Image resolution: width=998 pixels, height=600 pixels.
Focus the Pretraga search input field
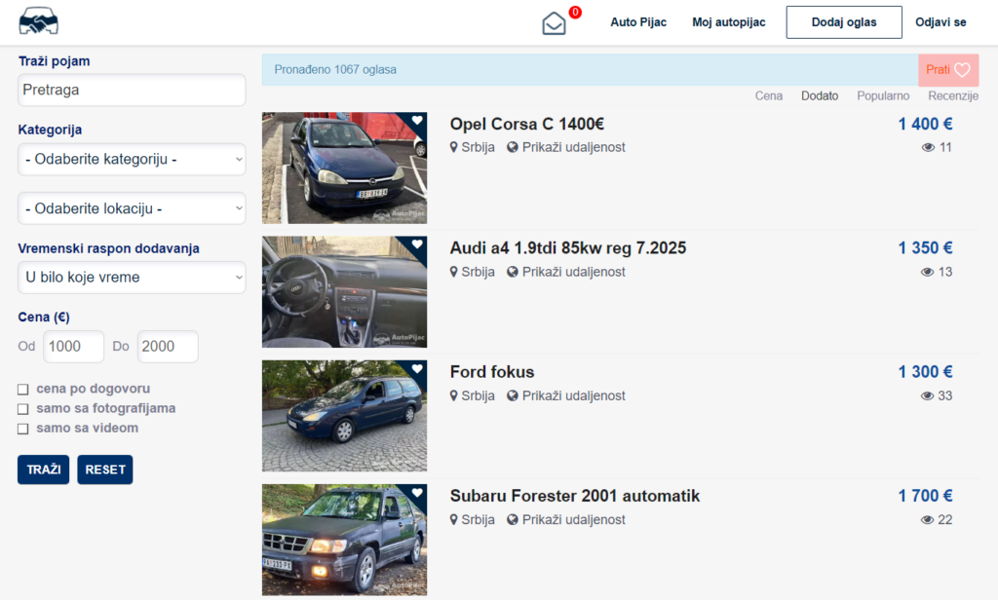click(132, 90)
